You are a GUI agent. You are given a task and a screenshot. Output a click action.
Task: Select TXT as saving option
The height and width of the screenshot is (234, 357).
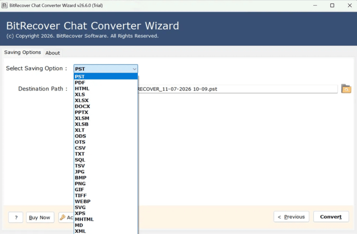tap(106, 154)
